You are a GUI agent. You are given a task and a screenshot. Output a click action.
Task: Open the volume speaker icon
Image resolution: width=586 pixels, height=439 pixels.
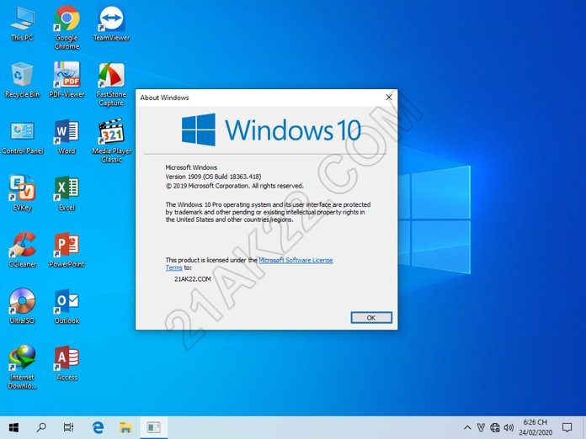(x=509, y=428)
